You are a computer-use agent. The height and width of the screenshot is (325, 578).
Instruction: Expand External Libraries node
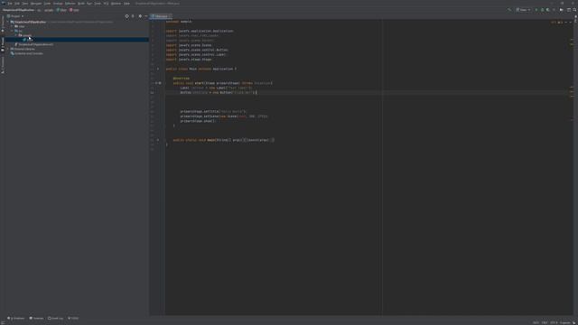(8, 49)
